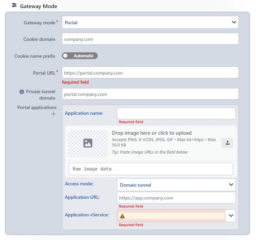Click the 'Gateway mode' field label
This screenshot has height=240, width=256.
tap(39, 23)
